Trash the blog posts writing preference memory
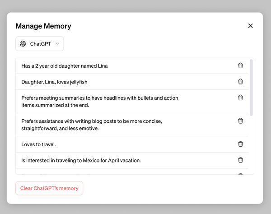 click(x=240, y=121)
